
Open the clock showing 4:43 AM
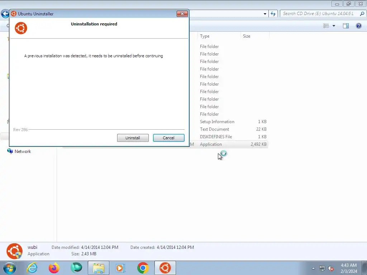point(349,268)
